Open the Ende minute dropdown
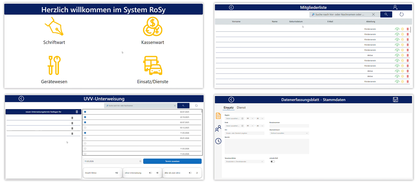Screen dimensions: 418x182 click(260, 126)
